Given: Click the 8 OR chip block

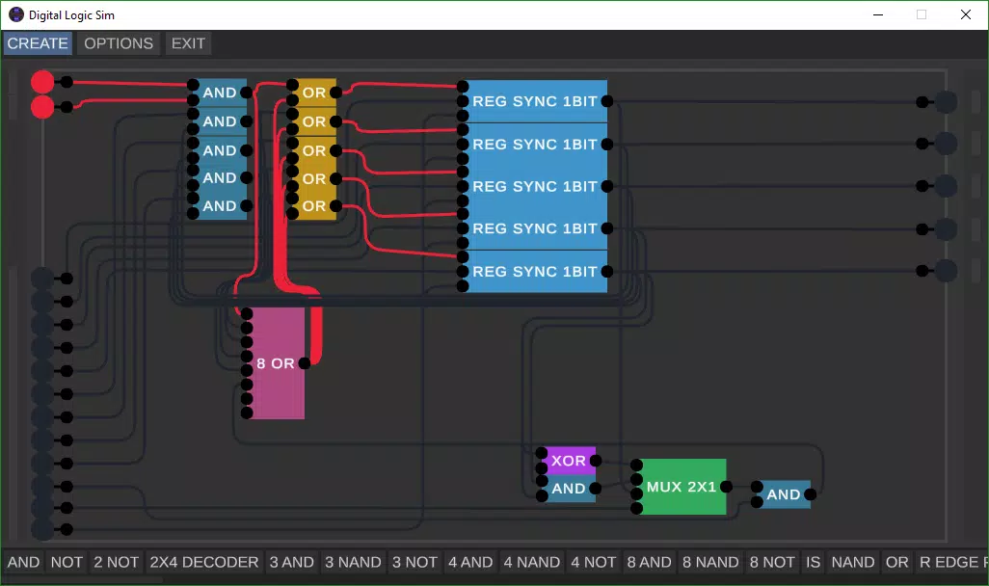Looking at the screenshot, I should [x=275, y=364].
